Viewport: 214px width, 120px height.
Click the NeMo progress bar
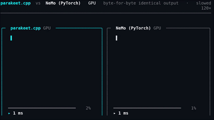coord(147,108)
